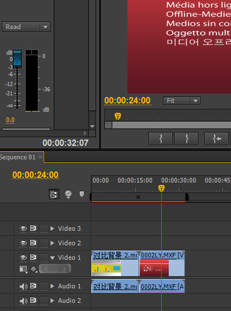Expand the Video 2 track

point(52,243)
